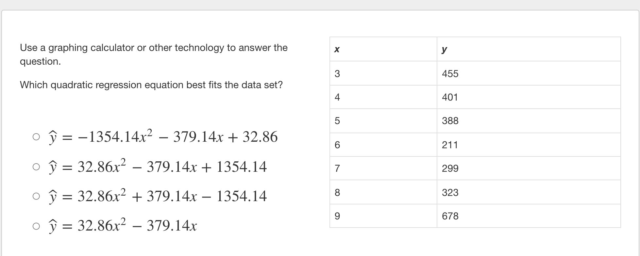
Task: Select radio button for equation ending + 1354.14
Action: tap(36, 167)
